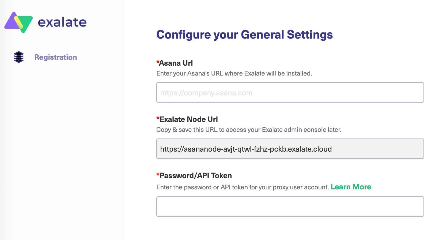Click the Asana Url field label

(x=176, y=63)
